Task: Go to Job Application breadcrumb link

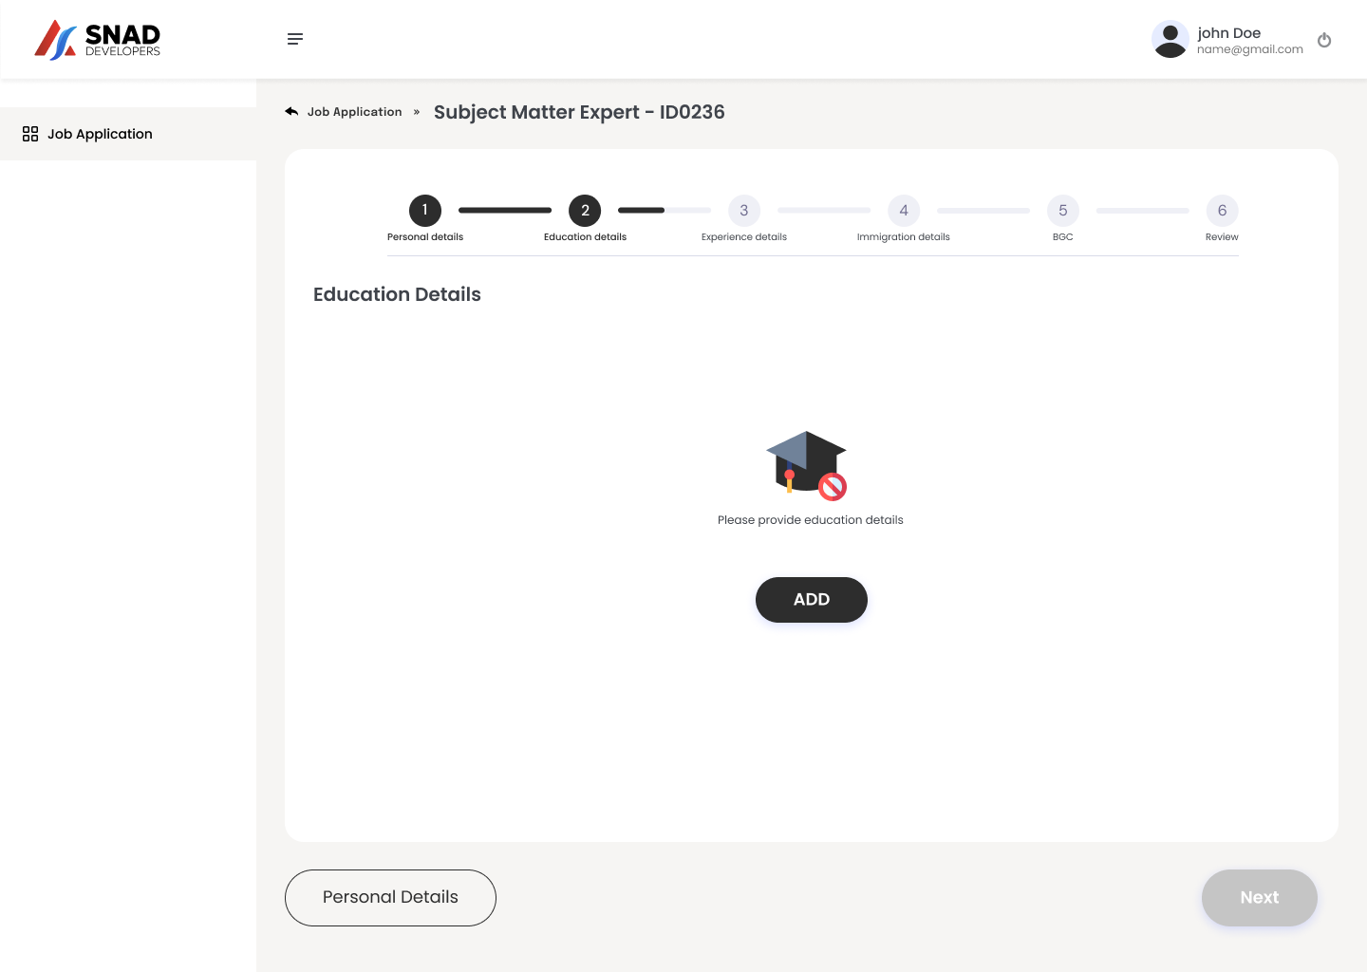Action: click(x=354, y=112)
